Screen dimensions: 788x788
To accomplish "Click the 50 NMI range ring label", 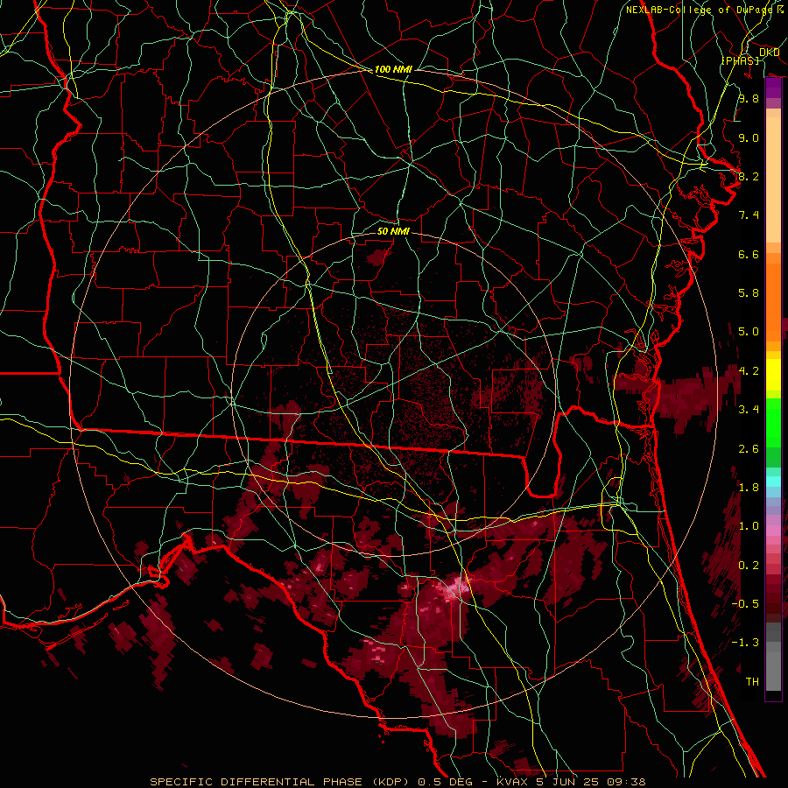I will pyautogui.click(x=393, y=231).
